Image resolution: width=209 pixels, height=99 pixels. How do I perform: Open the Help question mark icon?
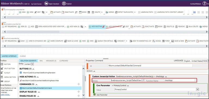[x=204, y=4]
